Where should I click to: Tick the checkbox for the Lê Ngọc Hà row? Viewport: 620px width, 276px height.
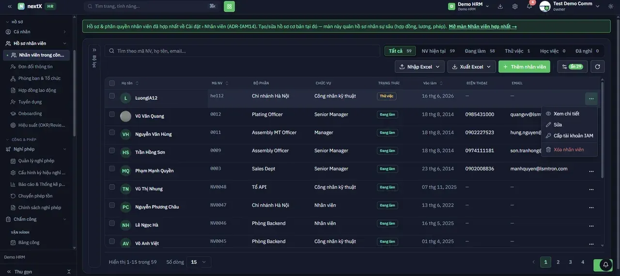coord(112,223)
